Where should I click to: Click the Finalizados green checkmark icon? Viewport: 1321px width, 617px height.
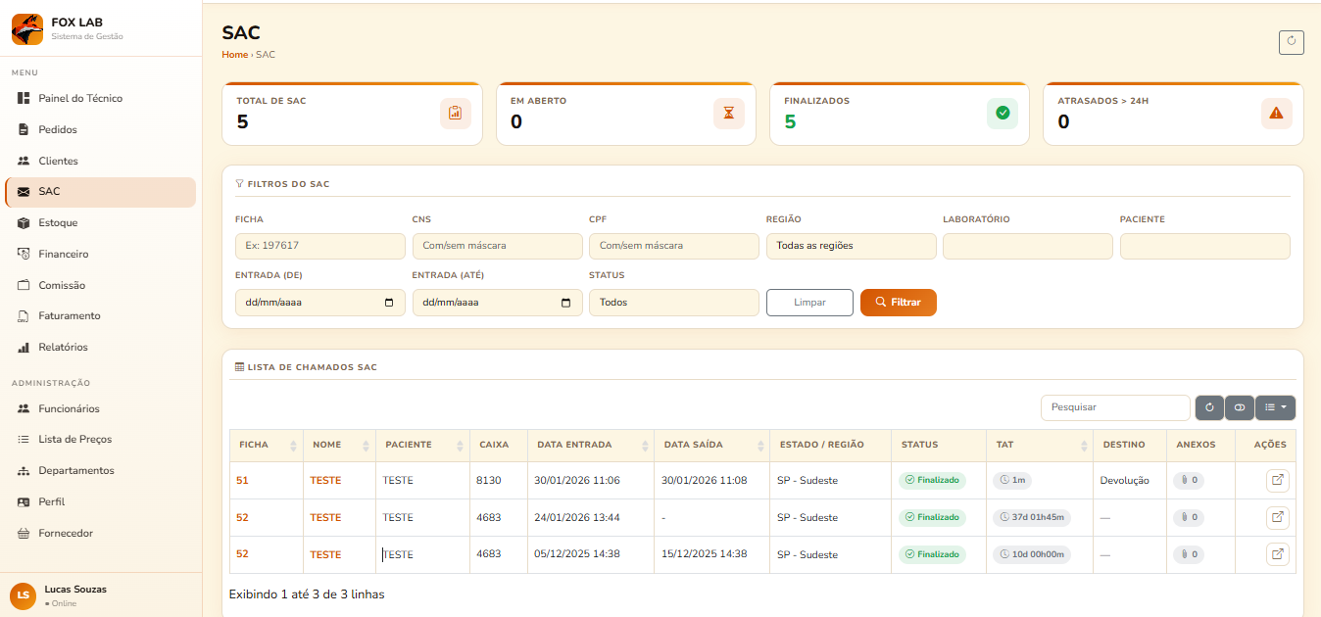pos(1002,114)
